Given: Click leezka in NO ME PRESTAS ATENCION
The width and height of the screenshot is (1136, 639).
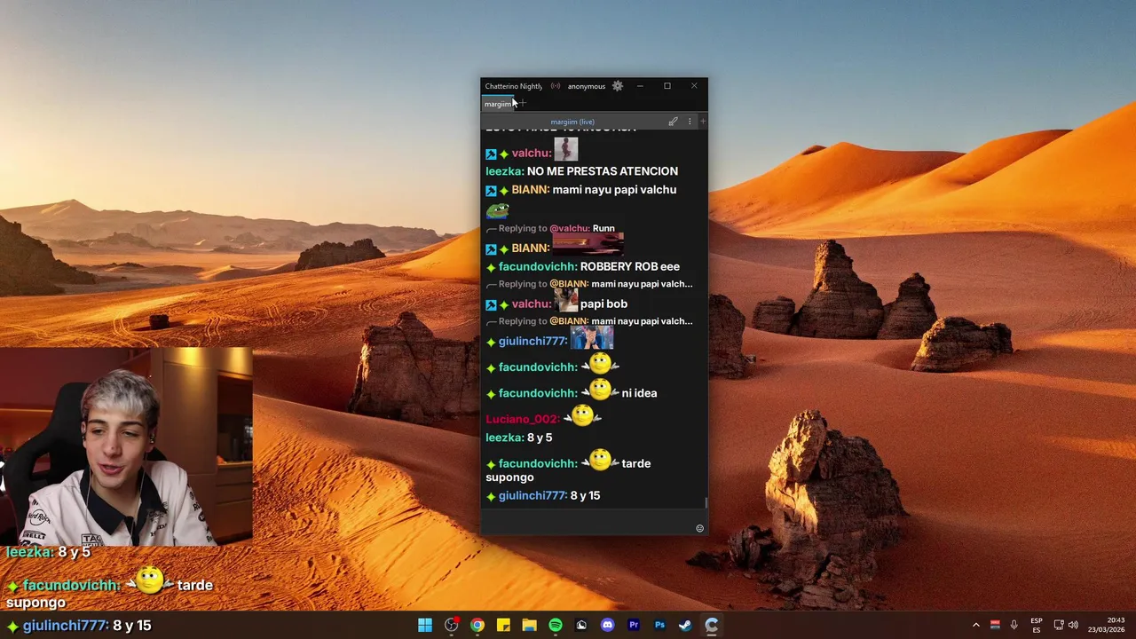Looking at the screenshot, I should point(504,171).
